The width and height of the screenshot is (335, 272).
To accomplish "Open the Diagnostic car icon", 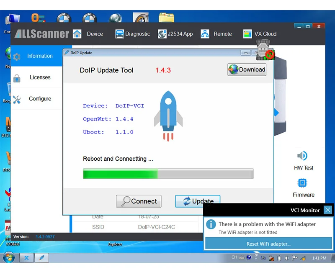I will click(x=119, y=34).
